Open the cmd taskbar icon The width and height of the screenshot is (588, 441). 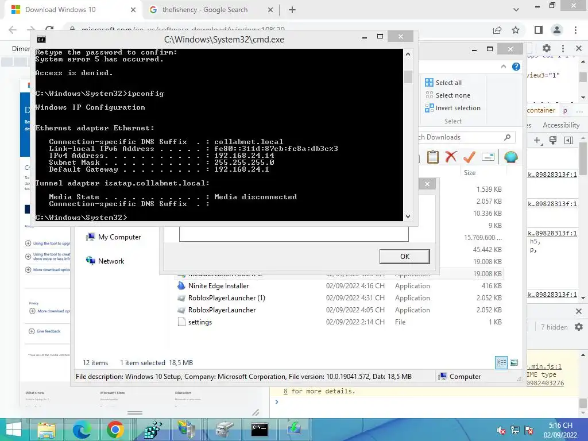[260, 430]
